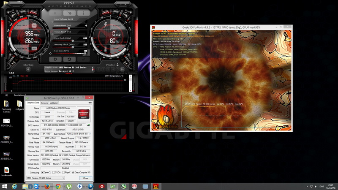The height and width of the screenshot is (190, 338).
Task: Toggle the Startup Windows icon in Afterburner
Action: 28,69
